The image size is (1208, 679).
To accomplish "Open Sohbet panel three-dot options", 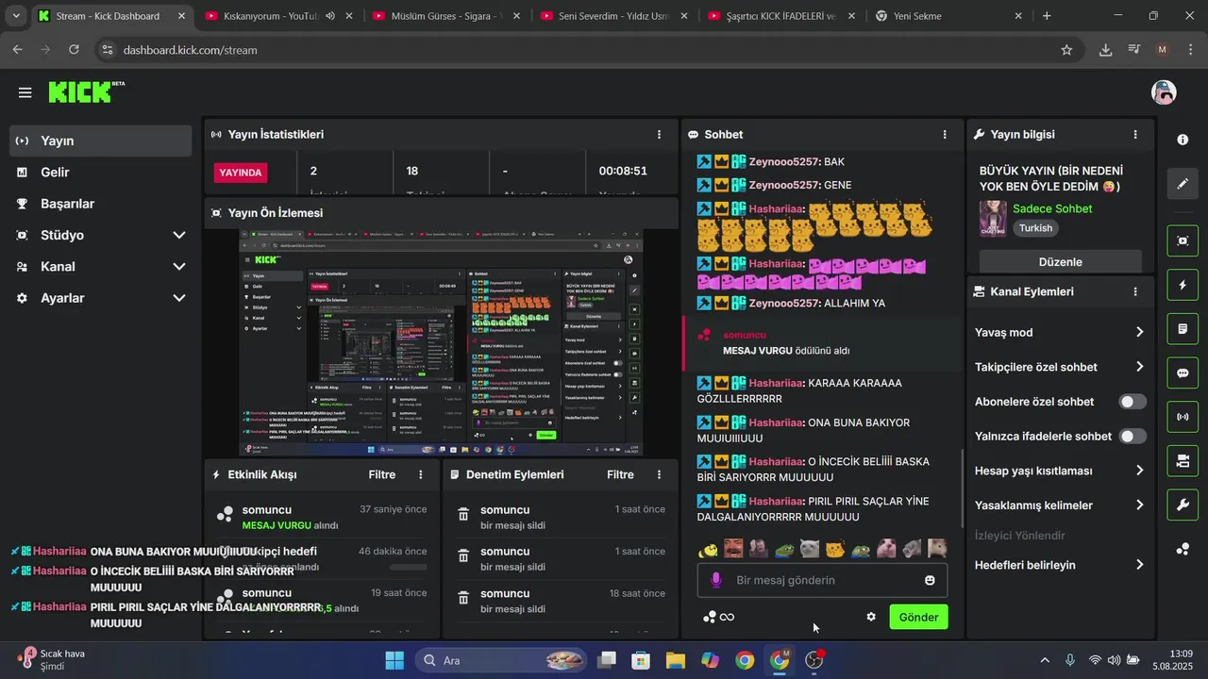I will pos(945,135).
